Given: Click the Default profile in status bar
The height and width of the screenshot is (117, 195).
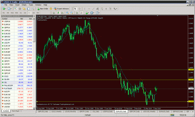Looking at the screenshot, I should (x=88, y=115).
